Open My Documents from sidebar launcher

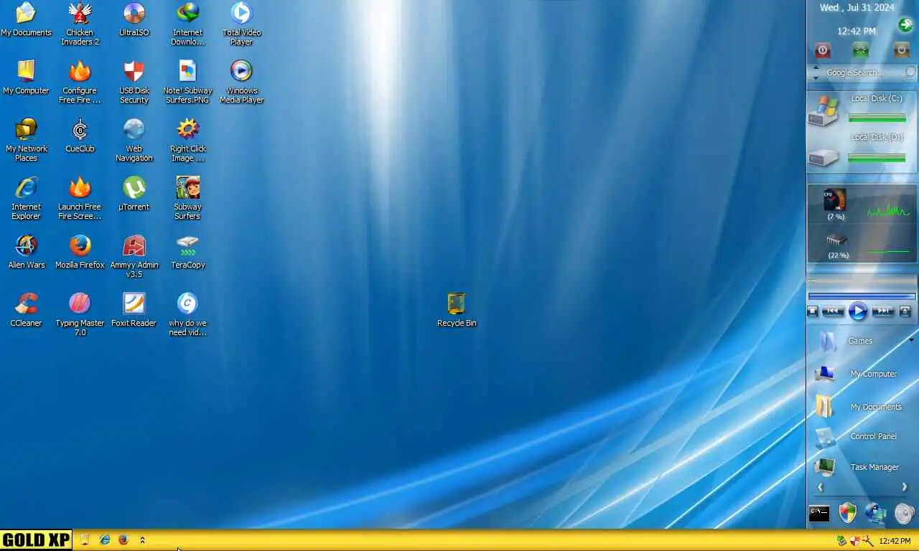tap(858, 406)
